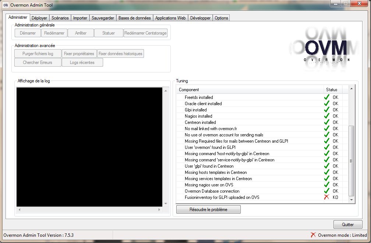The width and height of the screenshot is (371, 243).
Task: Click the Status column header
Action: pos(333,90)
